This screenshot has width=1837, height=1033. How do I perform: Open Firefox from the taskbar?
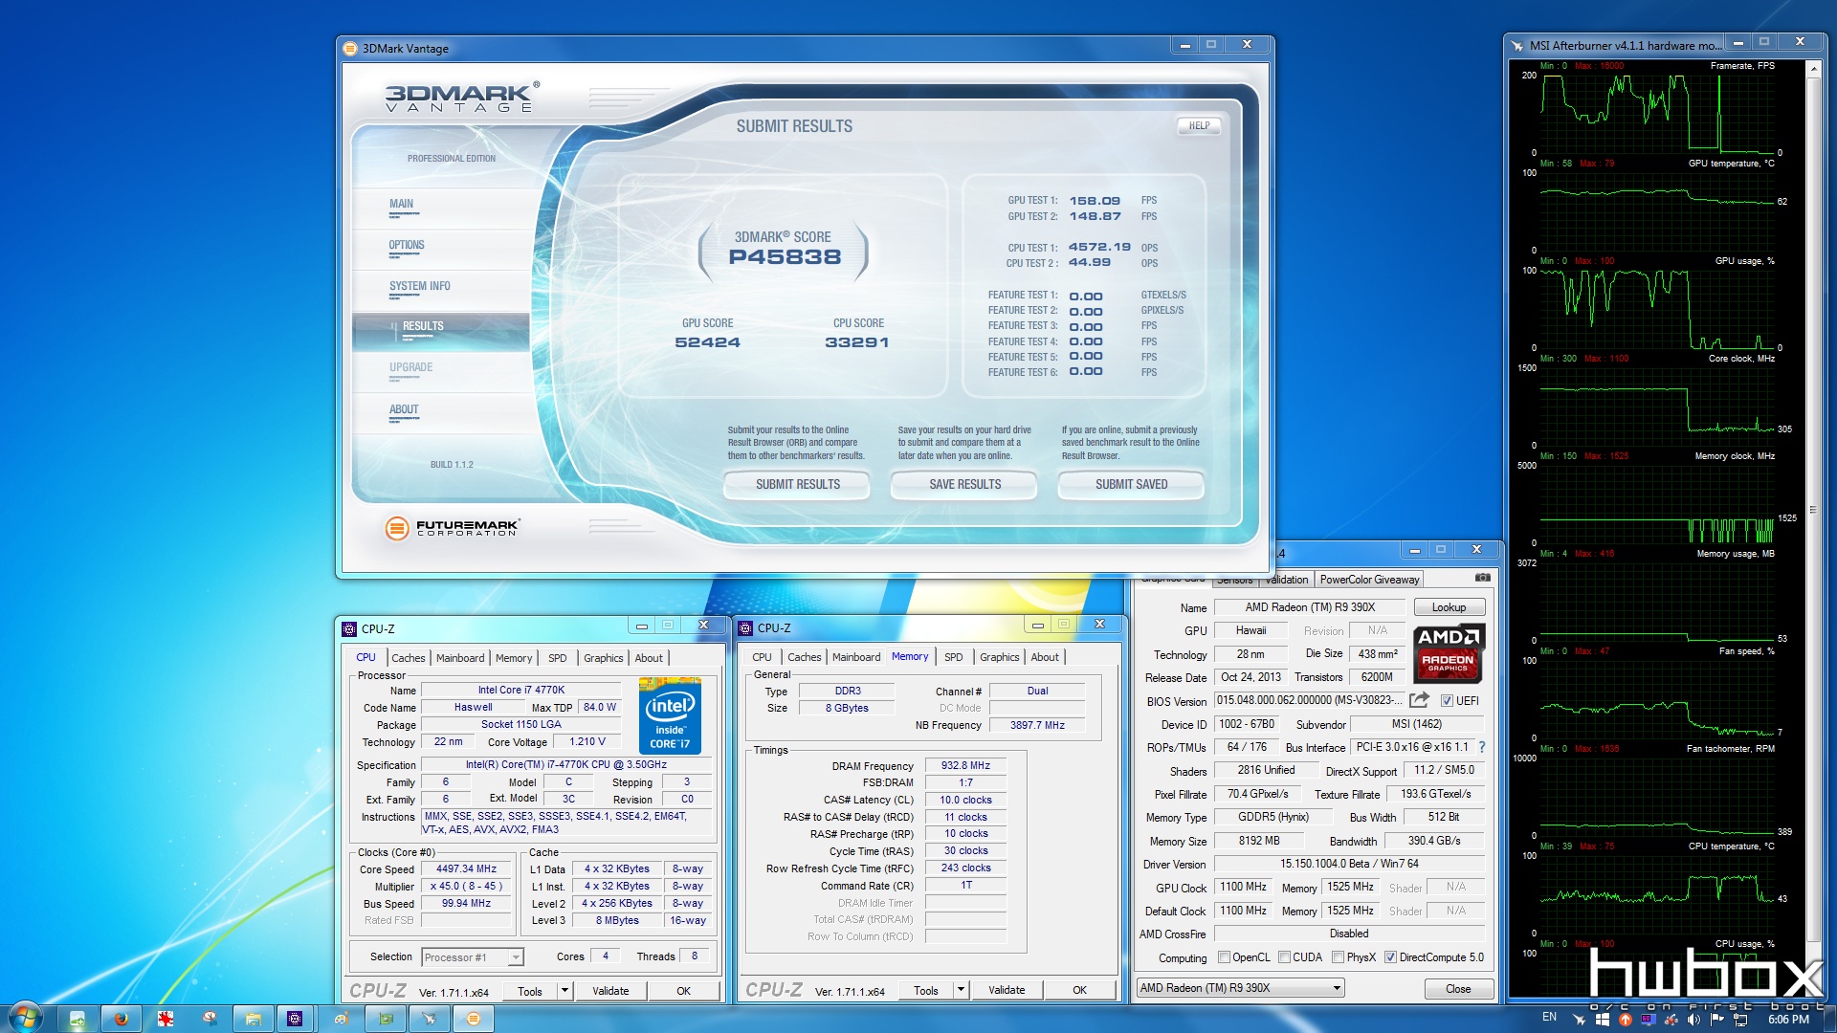pyautogui.click(x=122, y=1019)
